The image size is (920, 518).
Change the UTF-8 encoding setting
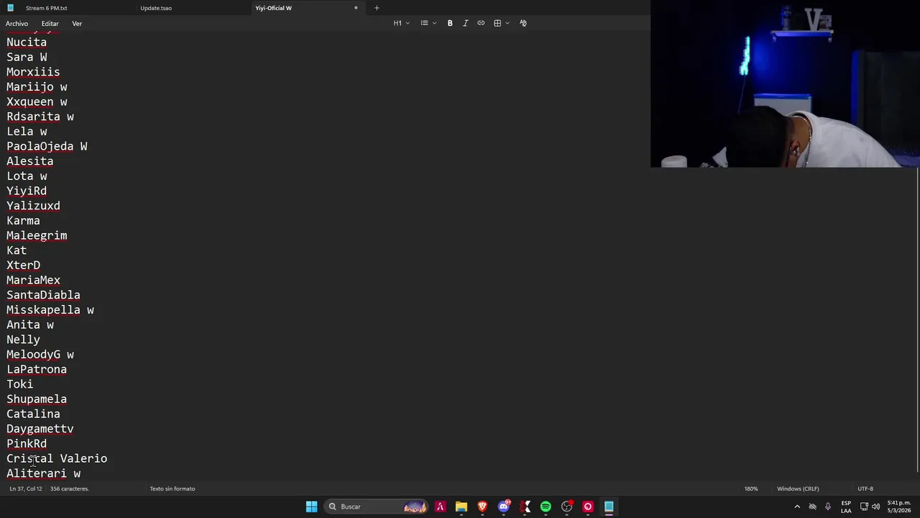pos(865,489)
